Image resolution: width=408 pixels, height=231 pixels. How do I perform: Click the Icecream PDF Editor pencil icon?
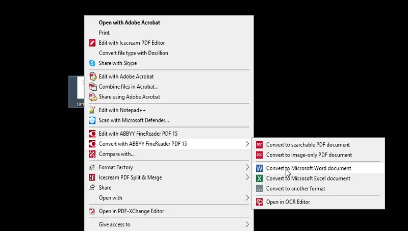coord(92,43)
